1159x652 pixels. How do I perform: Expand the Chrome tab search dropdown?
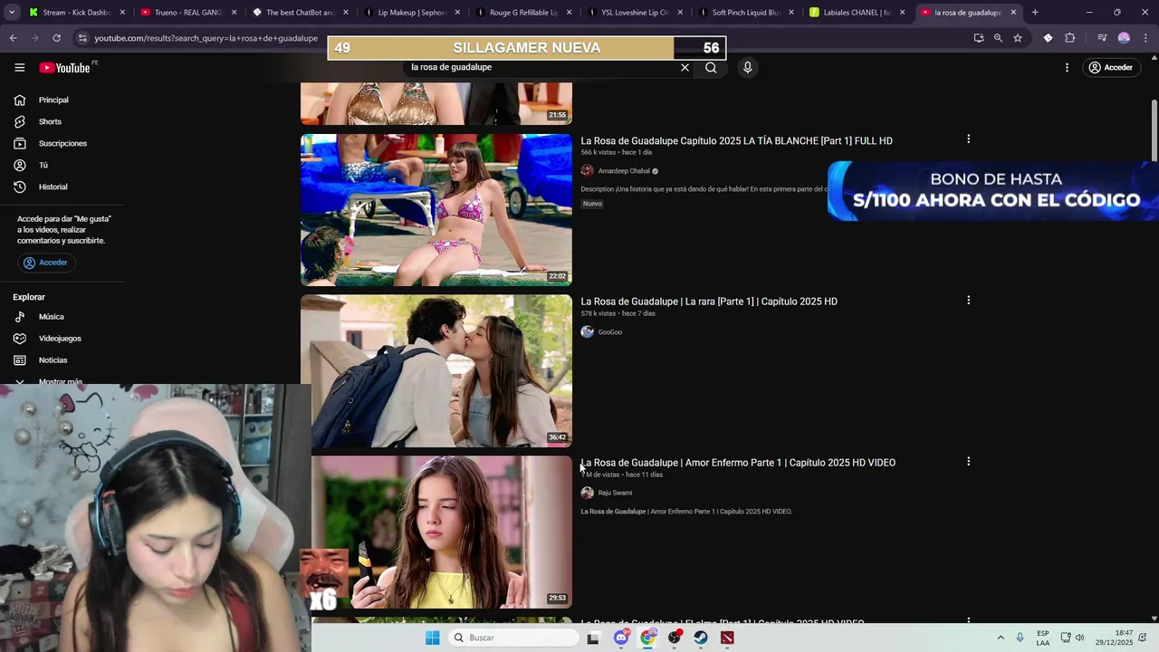click(12, 13)
